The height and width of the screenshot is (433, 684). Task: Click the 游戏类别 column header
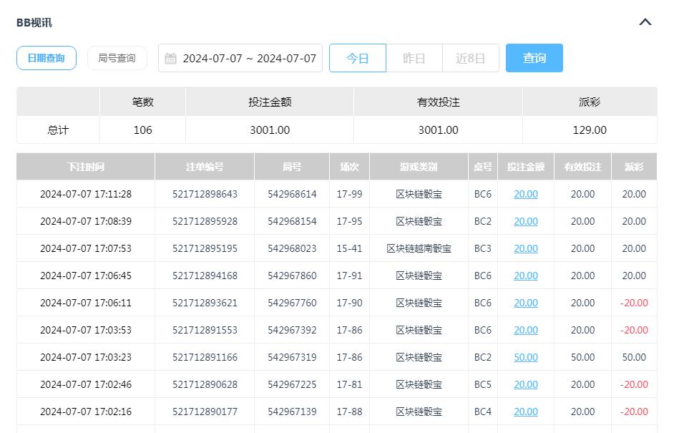417,166
